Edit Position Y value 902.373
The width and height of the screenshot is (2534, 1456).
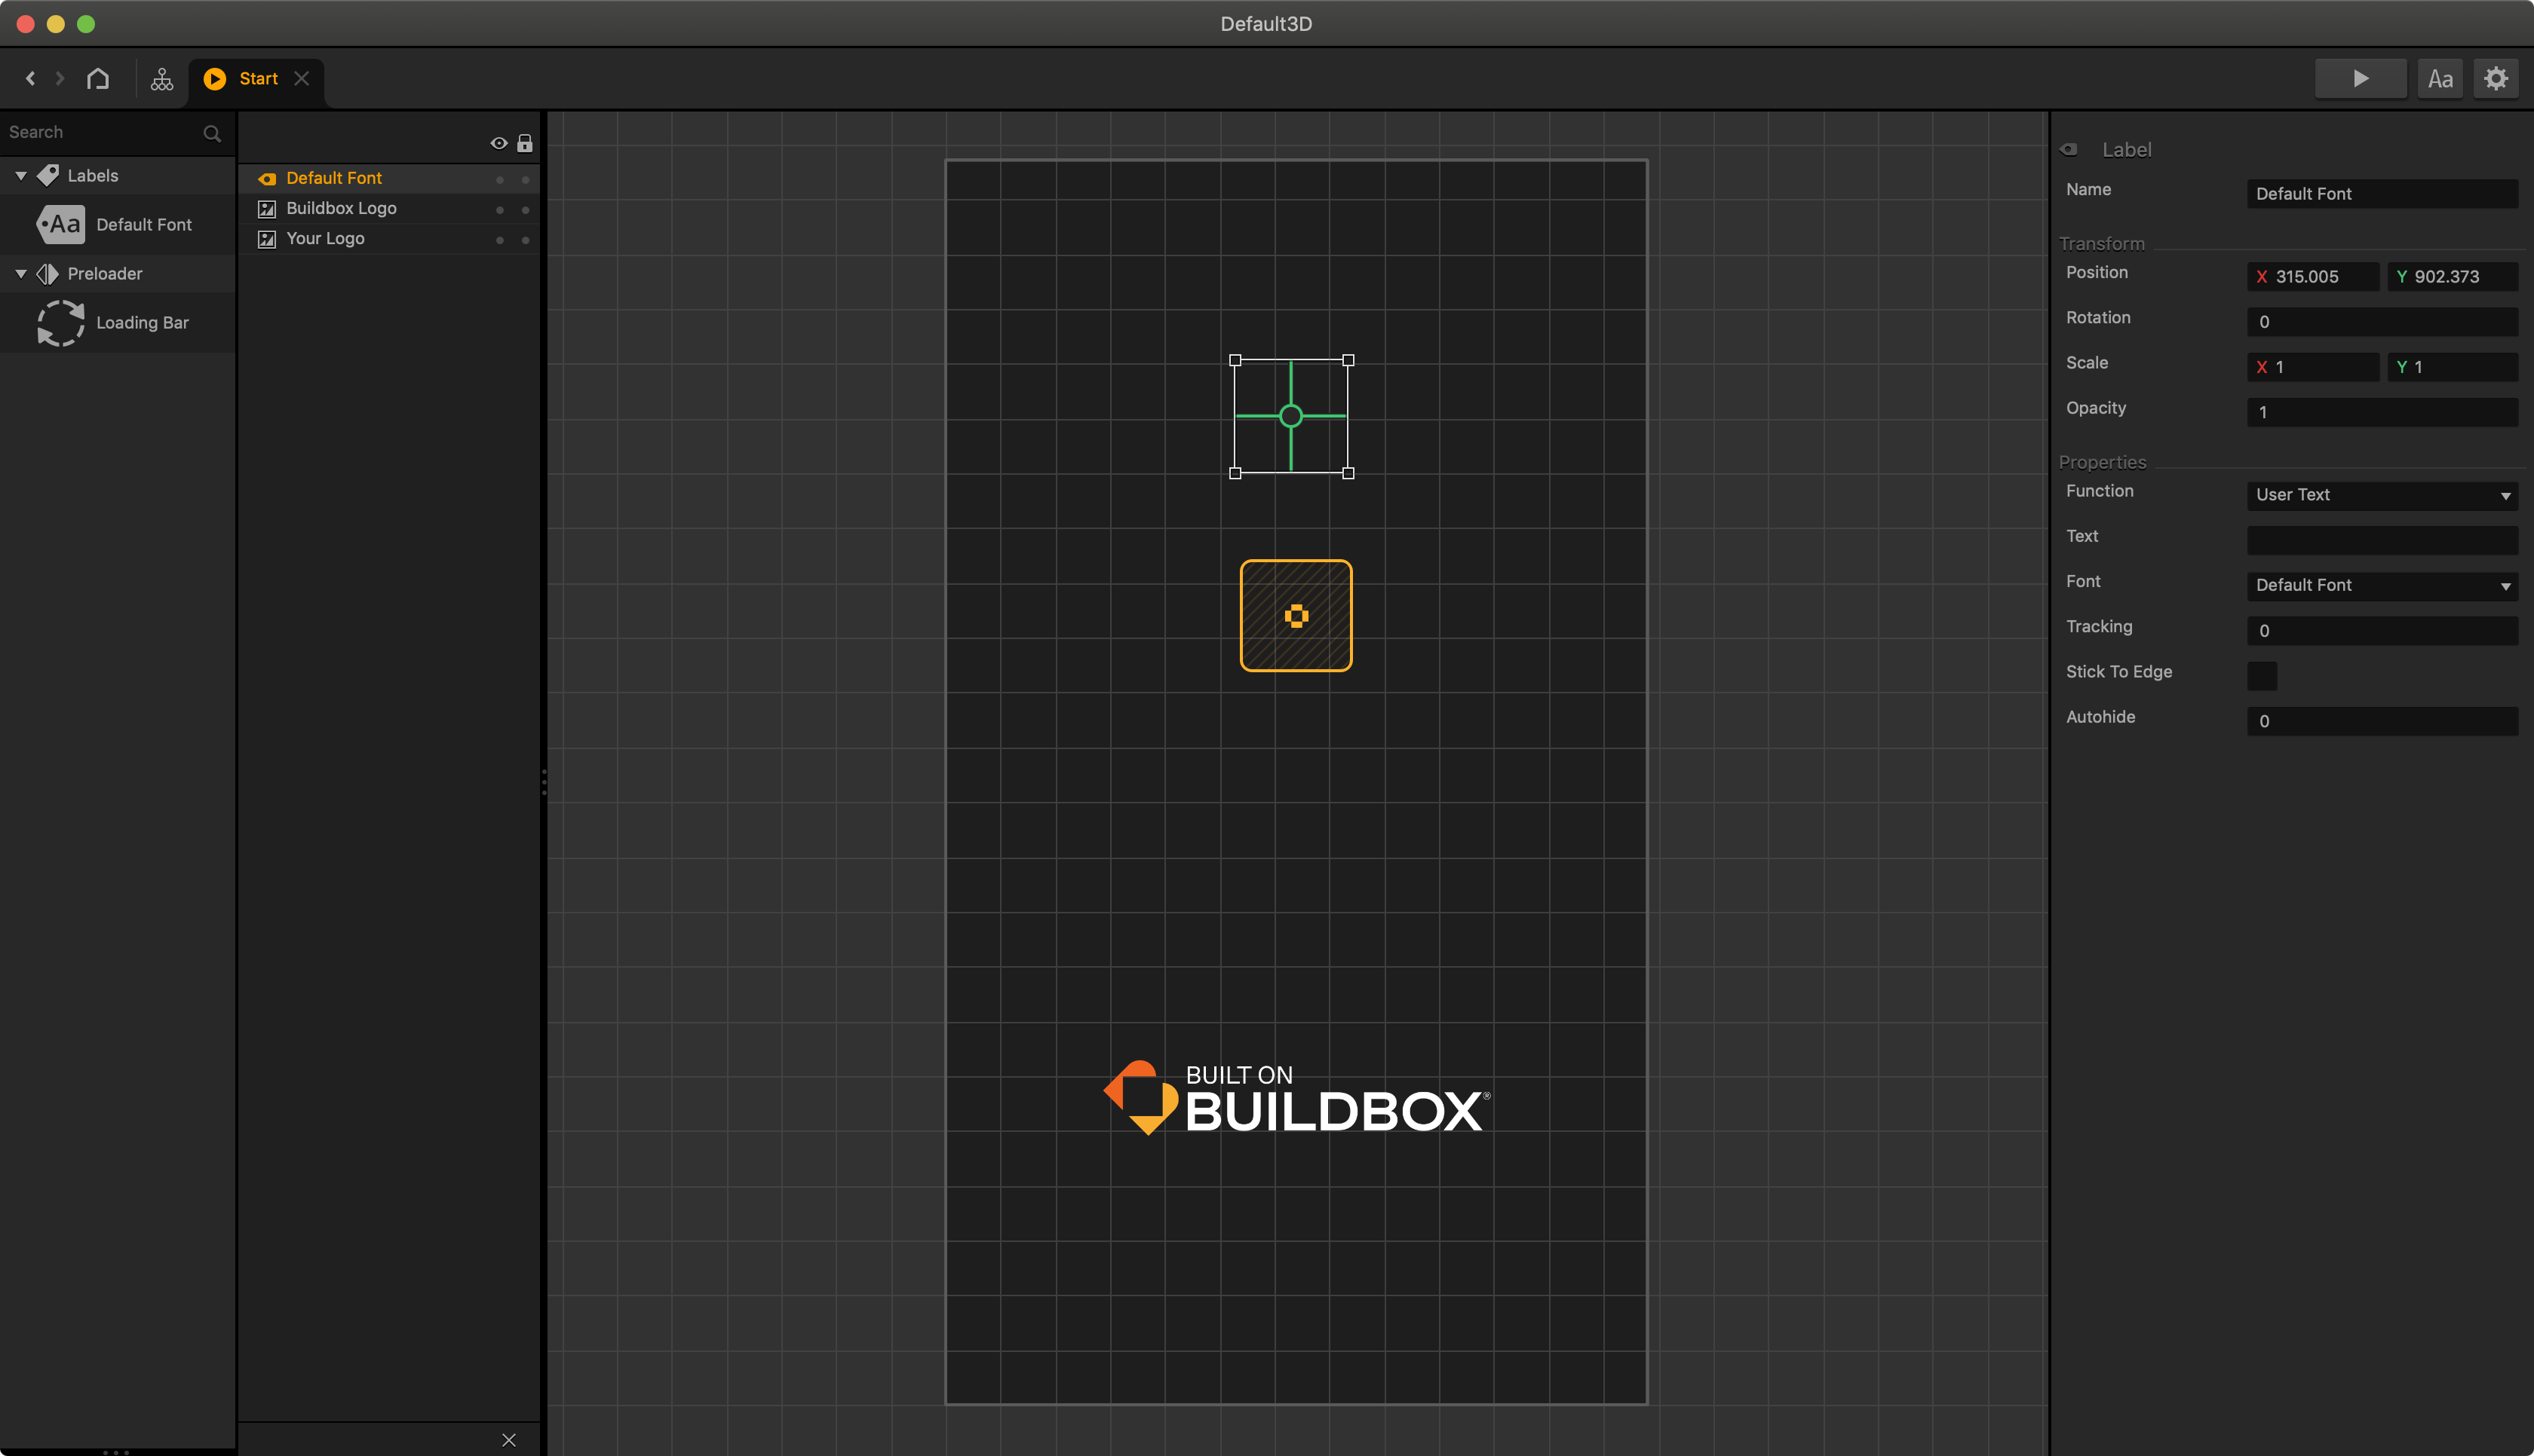point(2452,276)
